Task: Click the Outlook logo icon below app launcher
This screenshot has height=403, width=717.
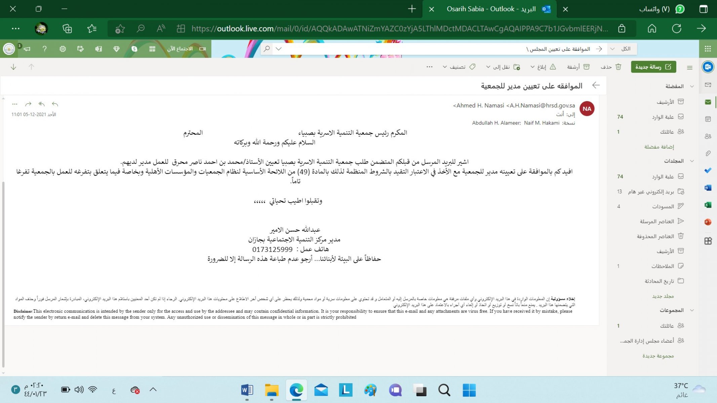Action: 708,67
